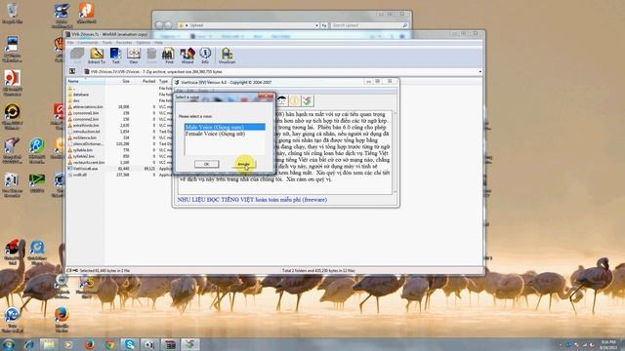625x351 pixels.
Task: Select noSilence.bin in the archive list
Action: pyautogui.click(x=85, y=137)
